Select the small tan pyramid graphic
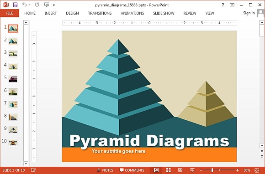Image resolution: width=265 pixels, height=174 pixels. (206, 104)
